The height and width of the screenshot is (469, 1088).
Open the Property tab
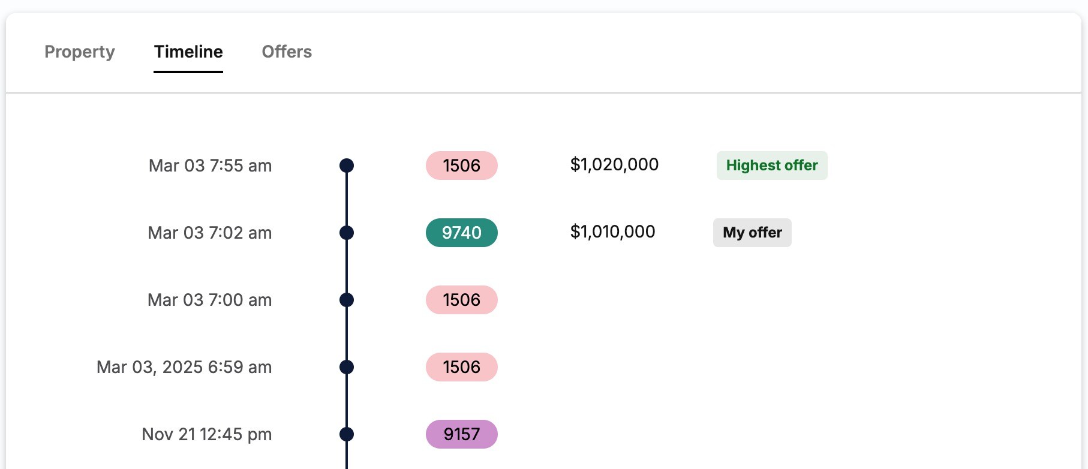(x=80, y=52)
